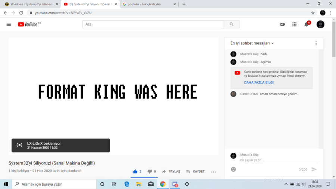Open the Chrome three-dot menu
Image resolution: width=336 pixels, height=189 pixels.
[331, 13]
